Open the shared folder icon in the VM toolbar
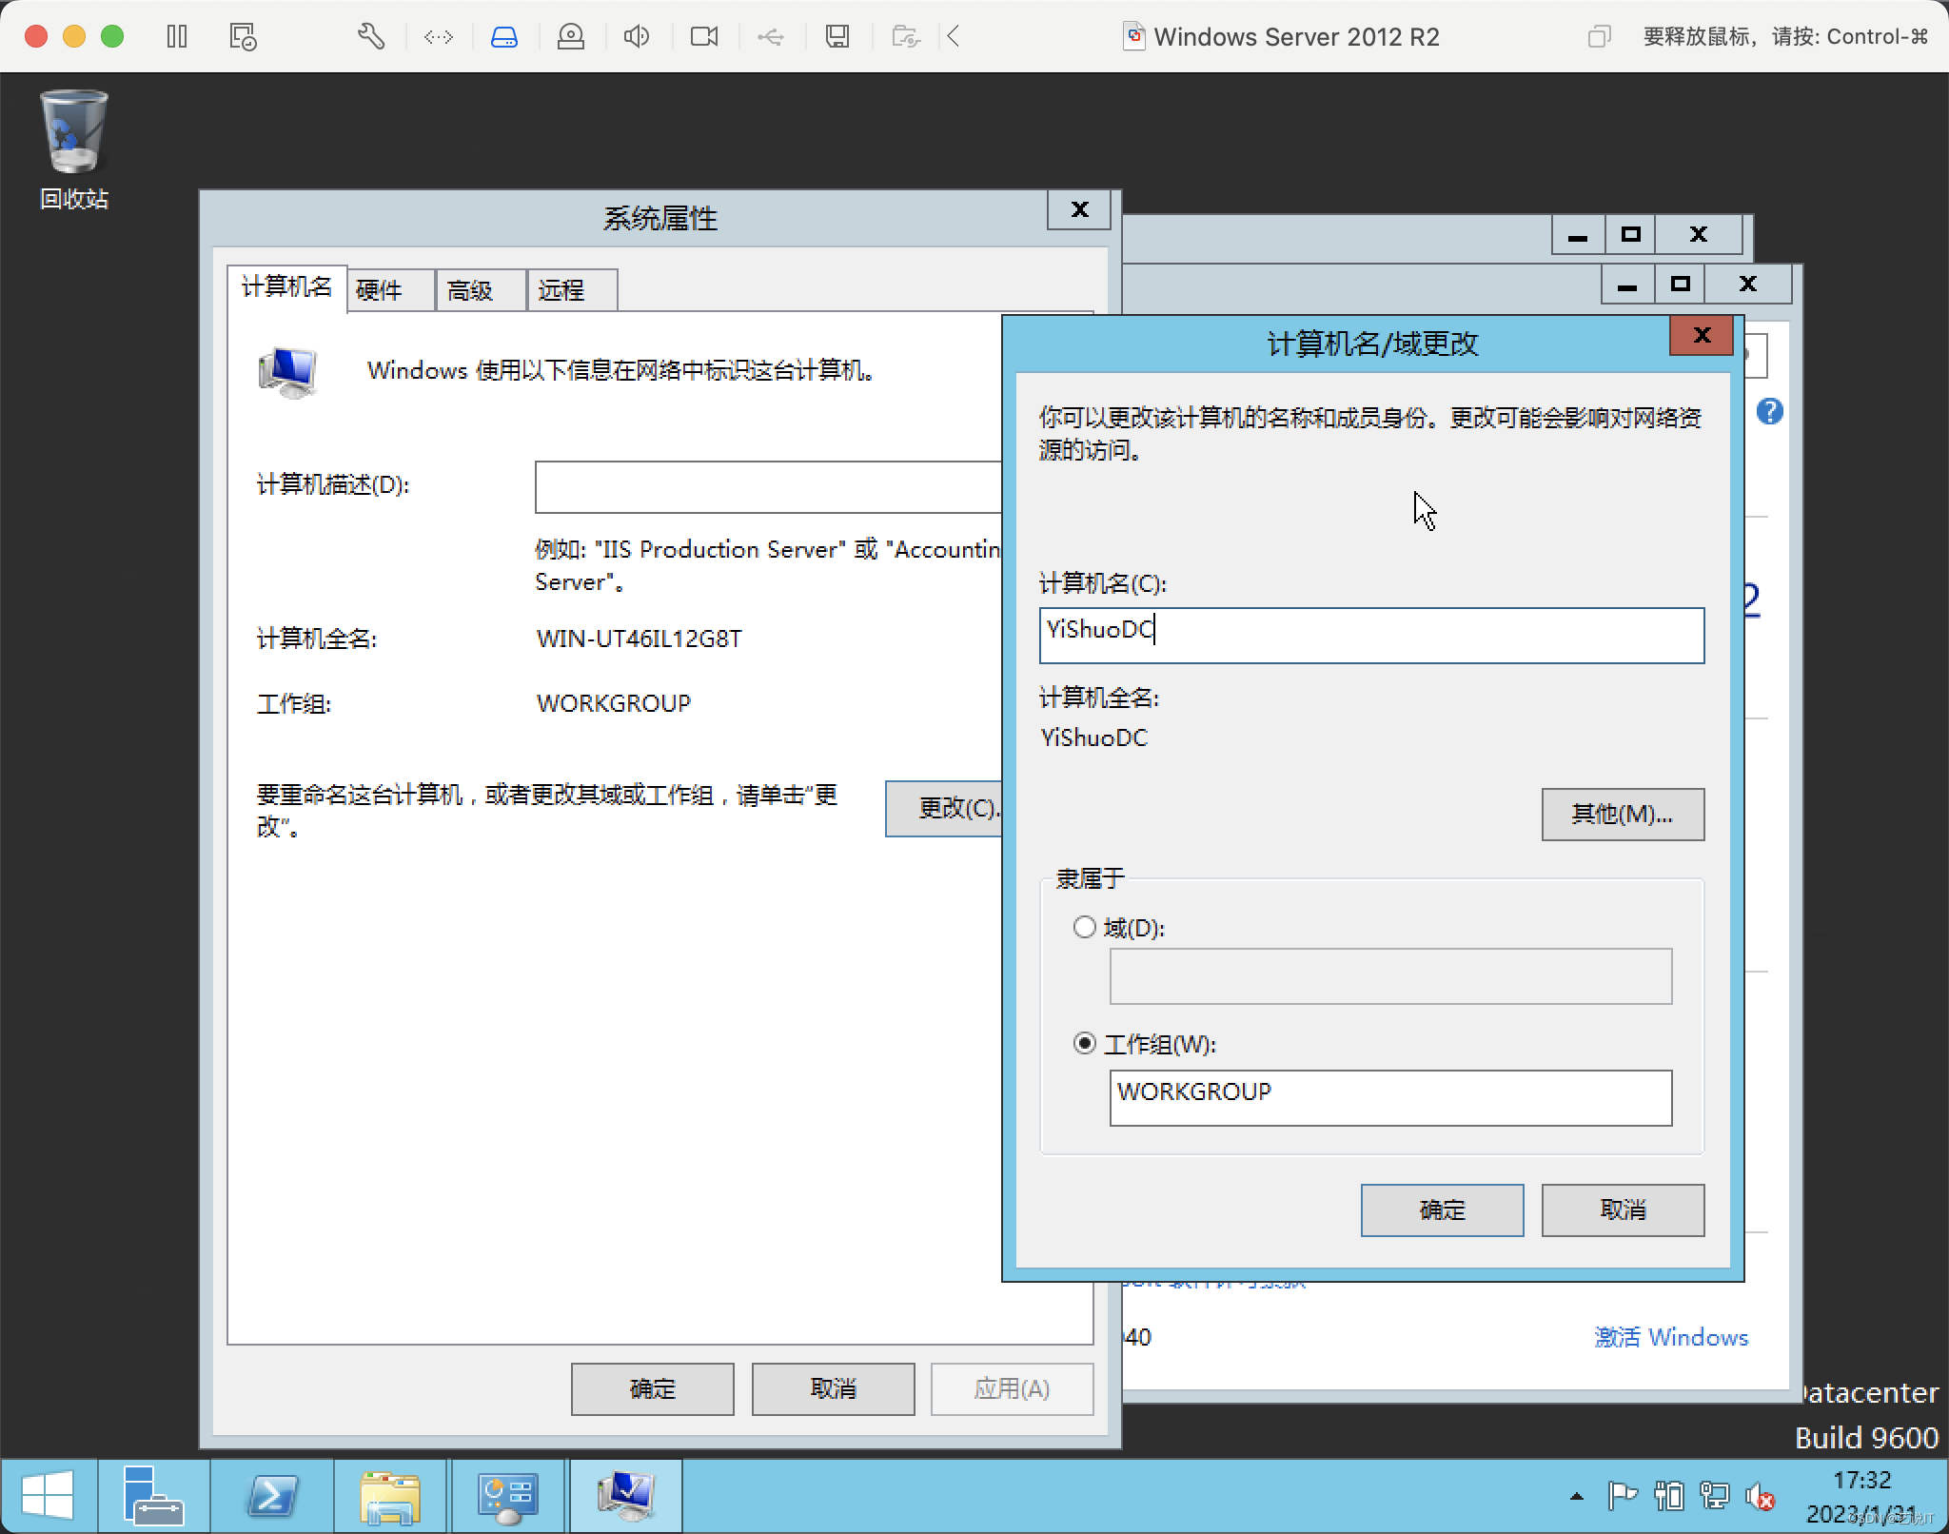The width and height of the screenshot is (1949, 1534). (906, 37)
